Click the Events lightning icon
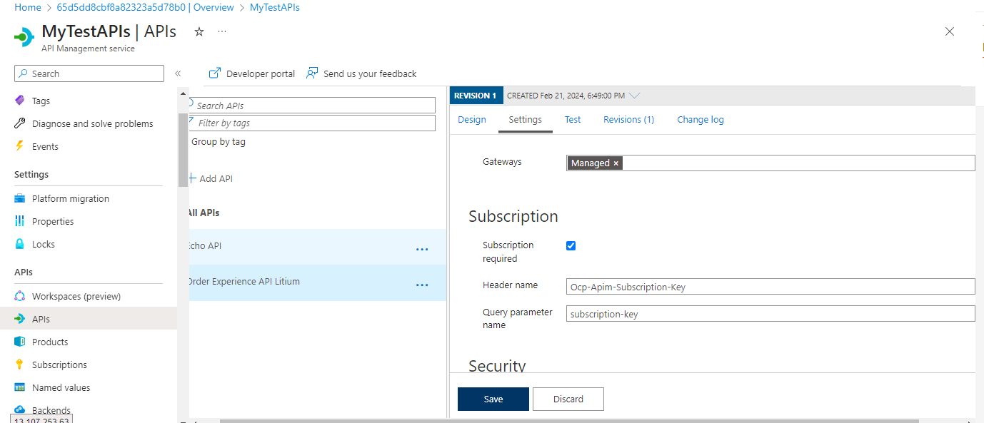Image resolution: width=984 pixels, height=423 pixels. pos(20,146)
